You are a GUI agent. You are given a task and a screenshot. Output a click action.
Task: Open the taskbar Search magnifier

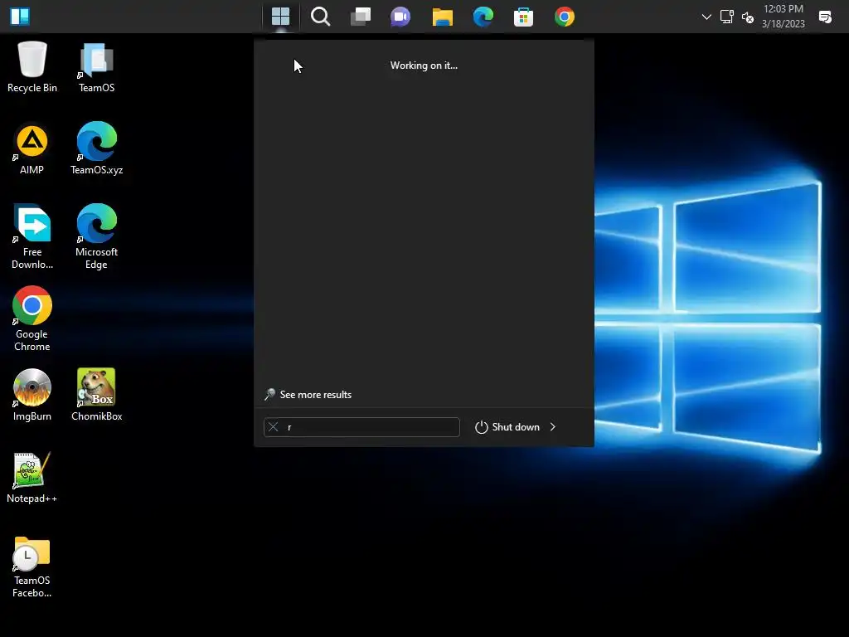pos(321,17)
